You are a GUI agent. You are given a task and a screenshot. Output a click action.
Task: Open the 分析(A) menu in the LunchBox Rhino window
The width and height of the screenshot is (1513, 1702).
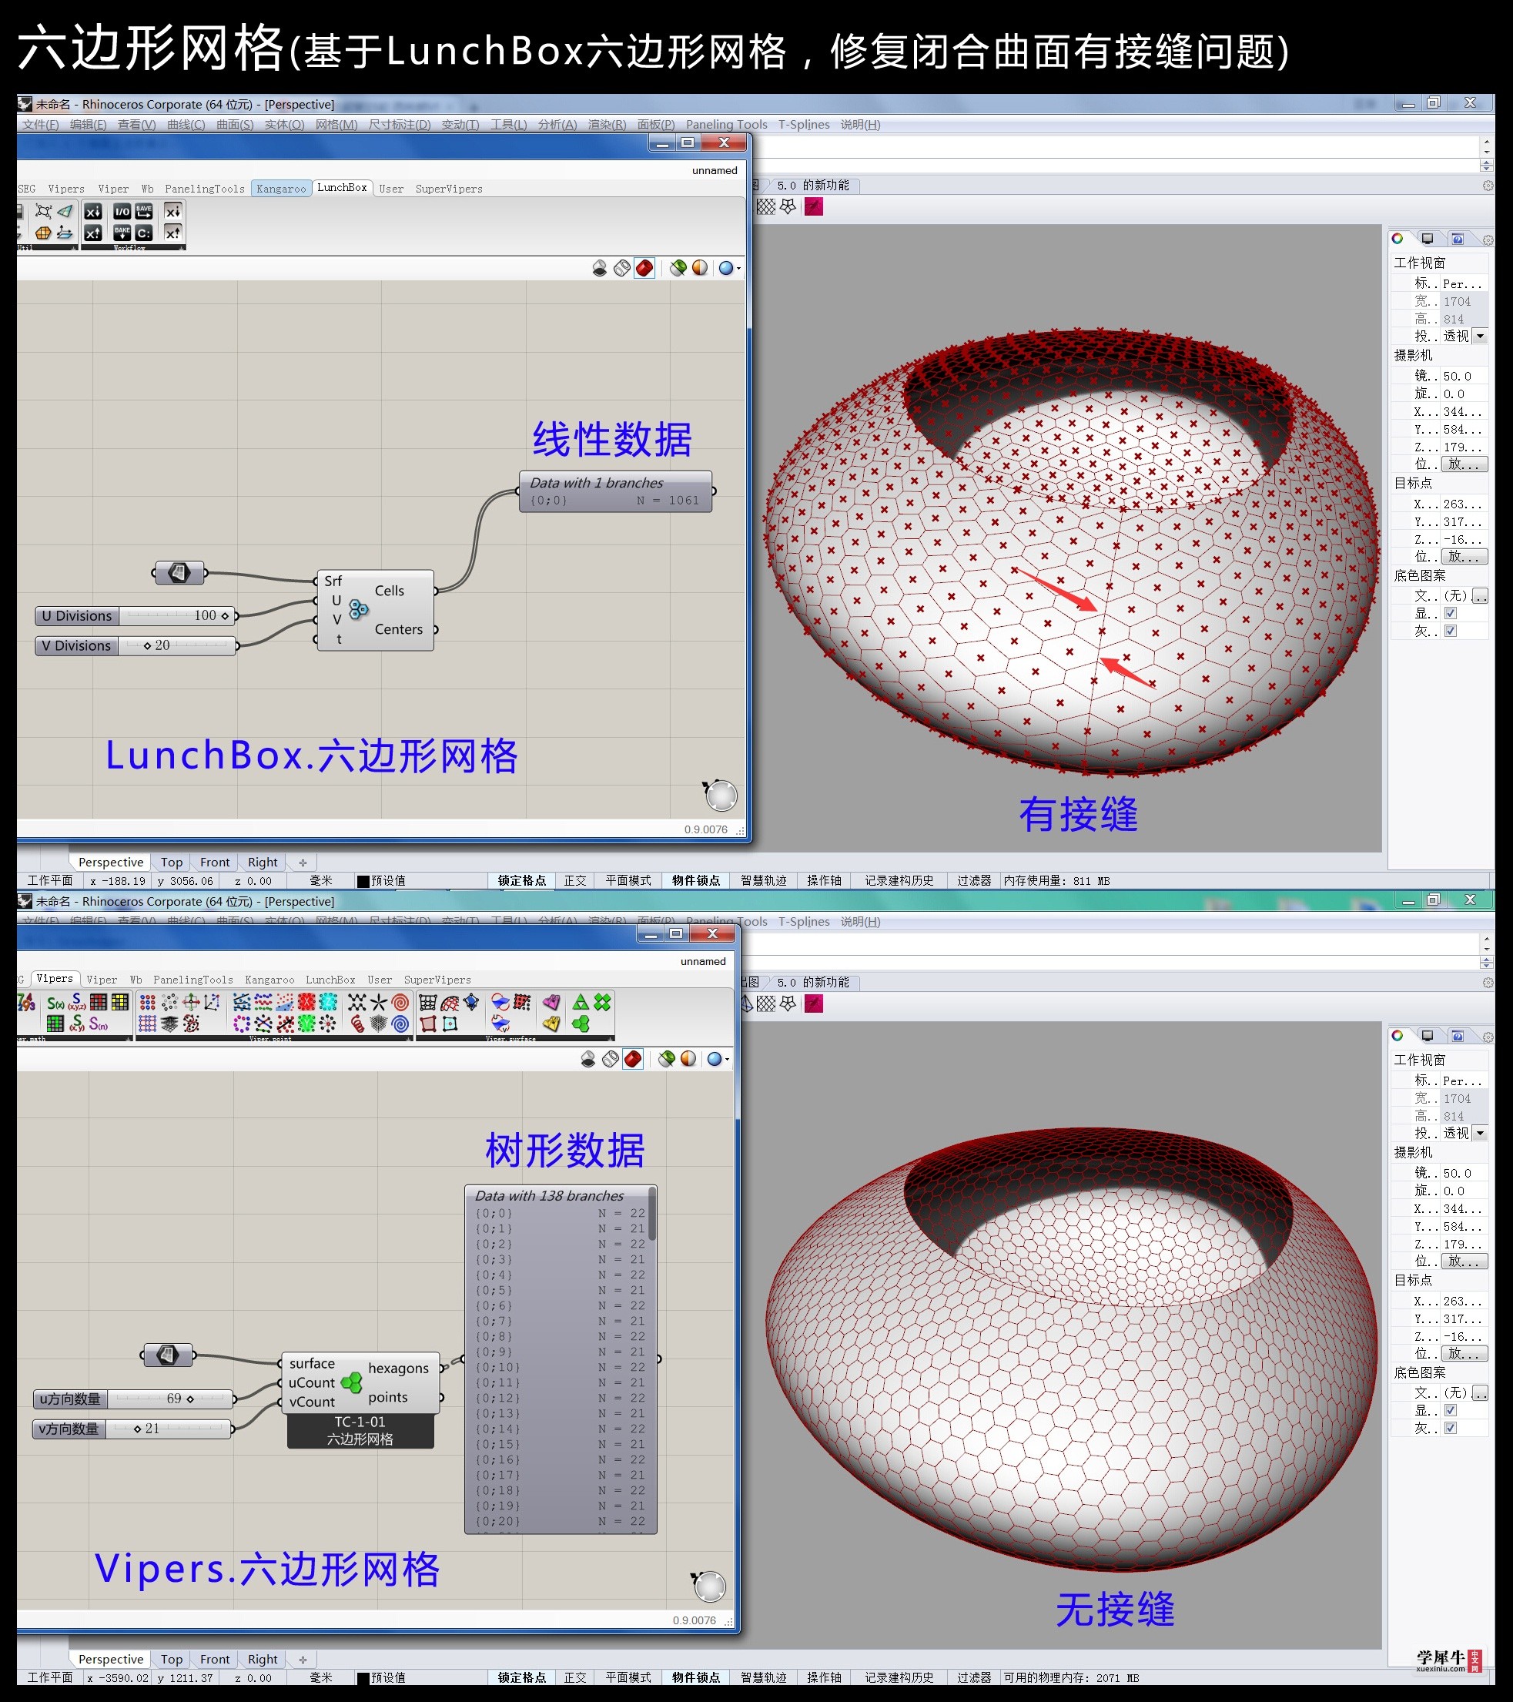(557, 125)
